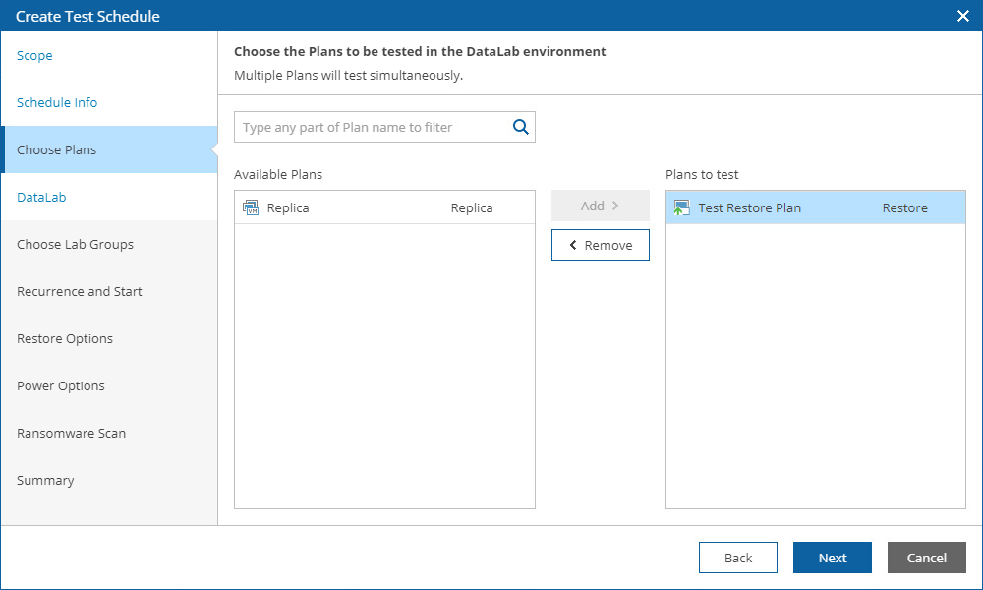Switch to the DataLab step
This screenshot has width=983, height=590.
tap(40, 198)
